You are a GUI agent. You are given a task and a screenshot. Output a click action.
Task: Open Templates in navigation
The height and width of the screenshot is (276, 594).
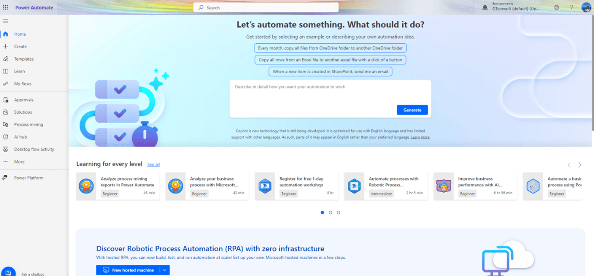(24, 59)
